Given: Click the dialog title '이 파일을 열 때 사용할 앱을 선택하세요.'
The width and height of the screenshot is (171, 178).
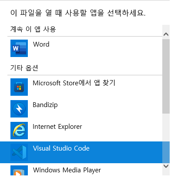Looking at the screenshot, I should coord(78,13).
